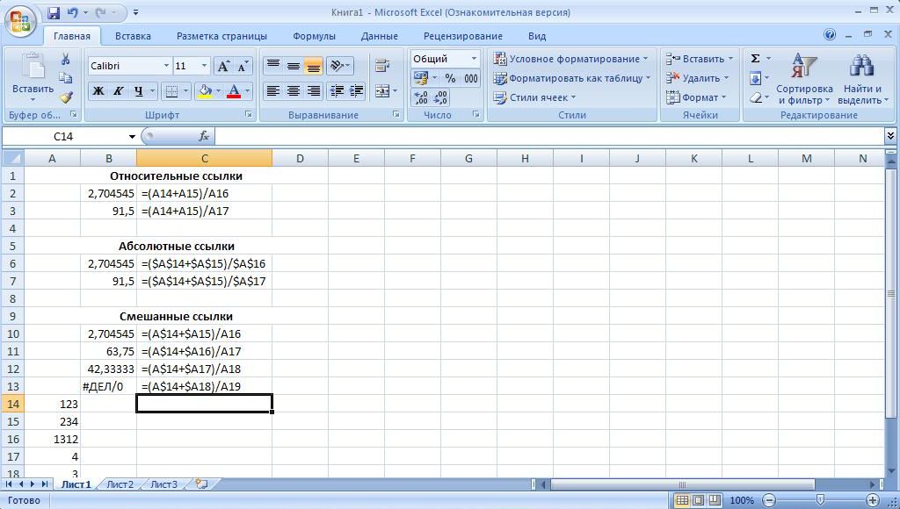Align text to top of cell
The image size is (900, 509).
(273, 65)
